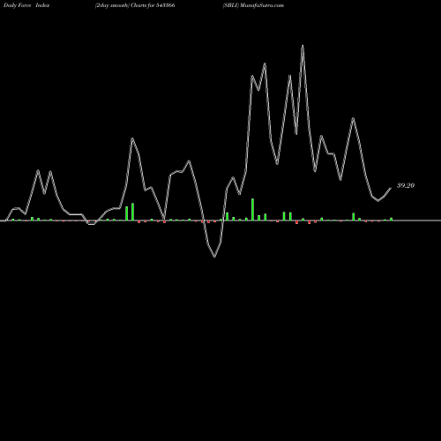This screenshot has height=441, width=441.
Task: Click the '(SBLI) MunafaSutra.com' label
Action: click(x=253, y=5)
